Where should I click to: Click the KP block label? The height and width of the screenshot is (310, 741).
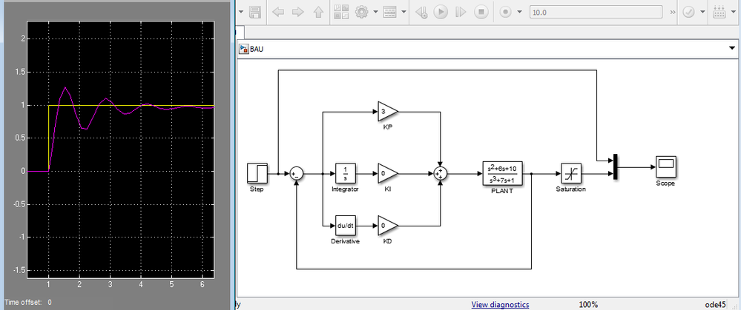[387, 127]
